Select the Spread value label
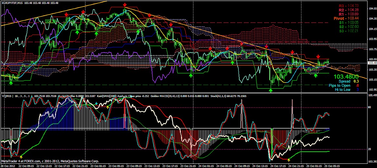The image size is (377, 168). pyautogui.click(x=344, y=81)
